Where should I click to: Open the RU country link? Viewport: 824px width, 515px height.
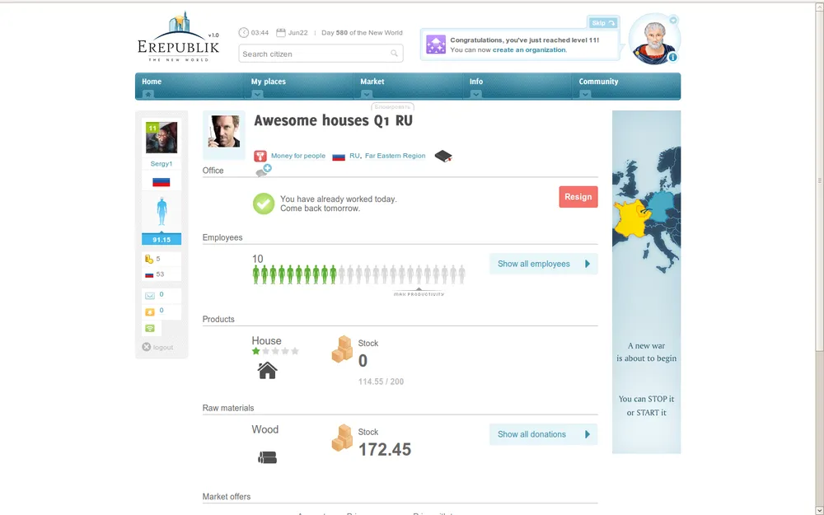pos(354,156)
